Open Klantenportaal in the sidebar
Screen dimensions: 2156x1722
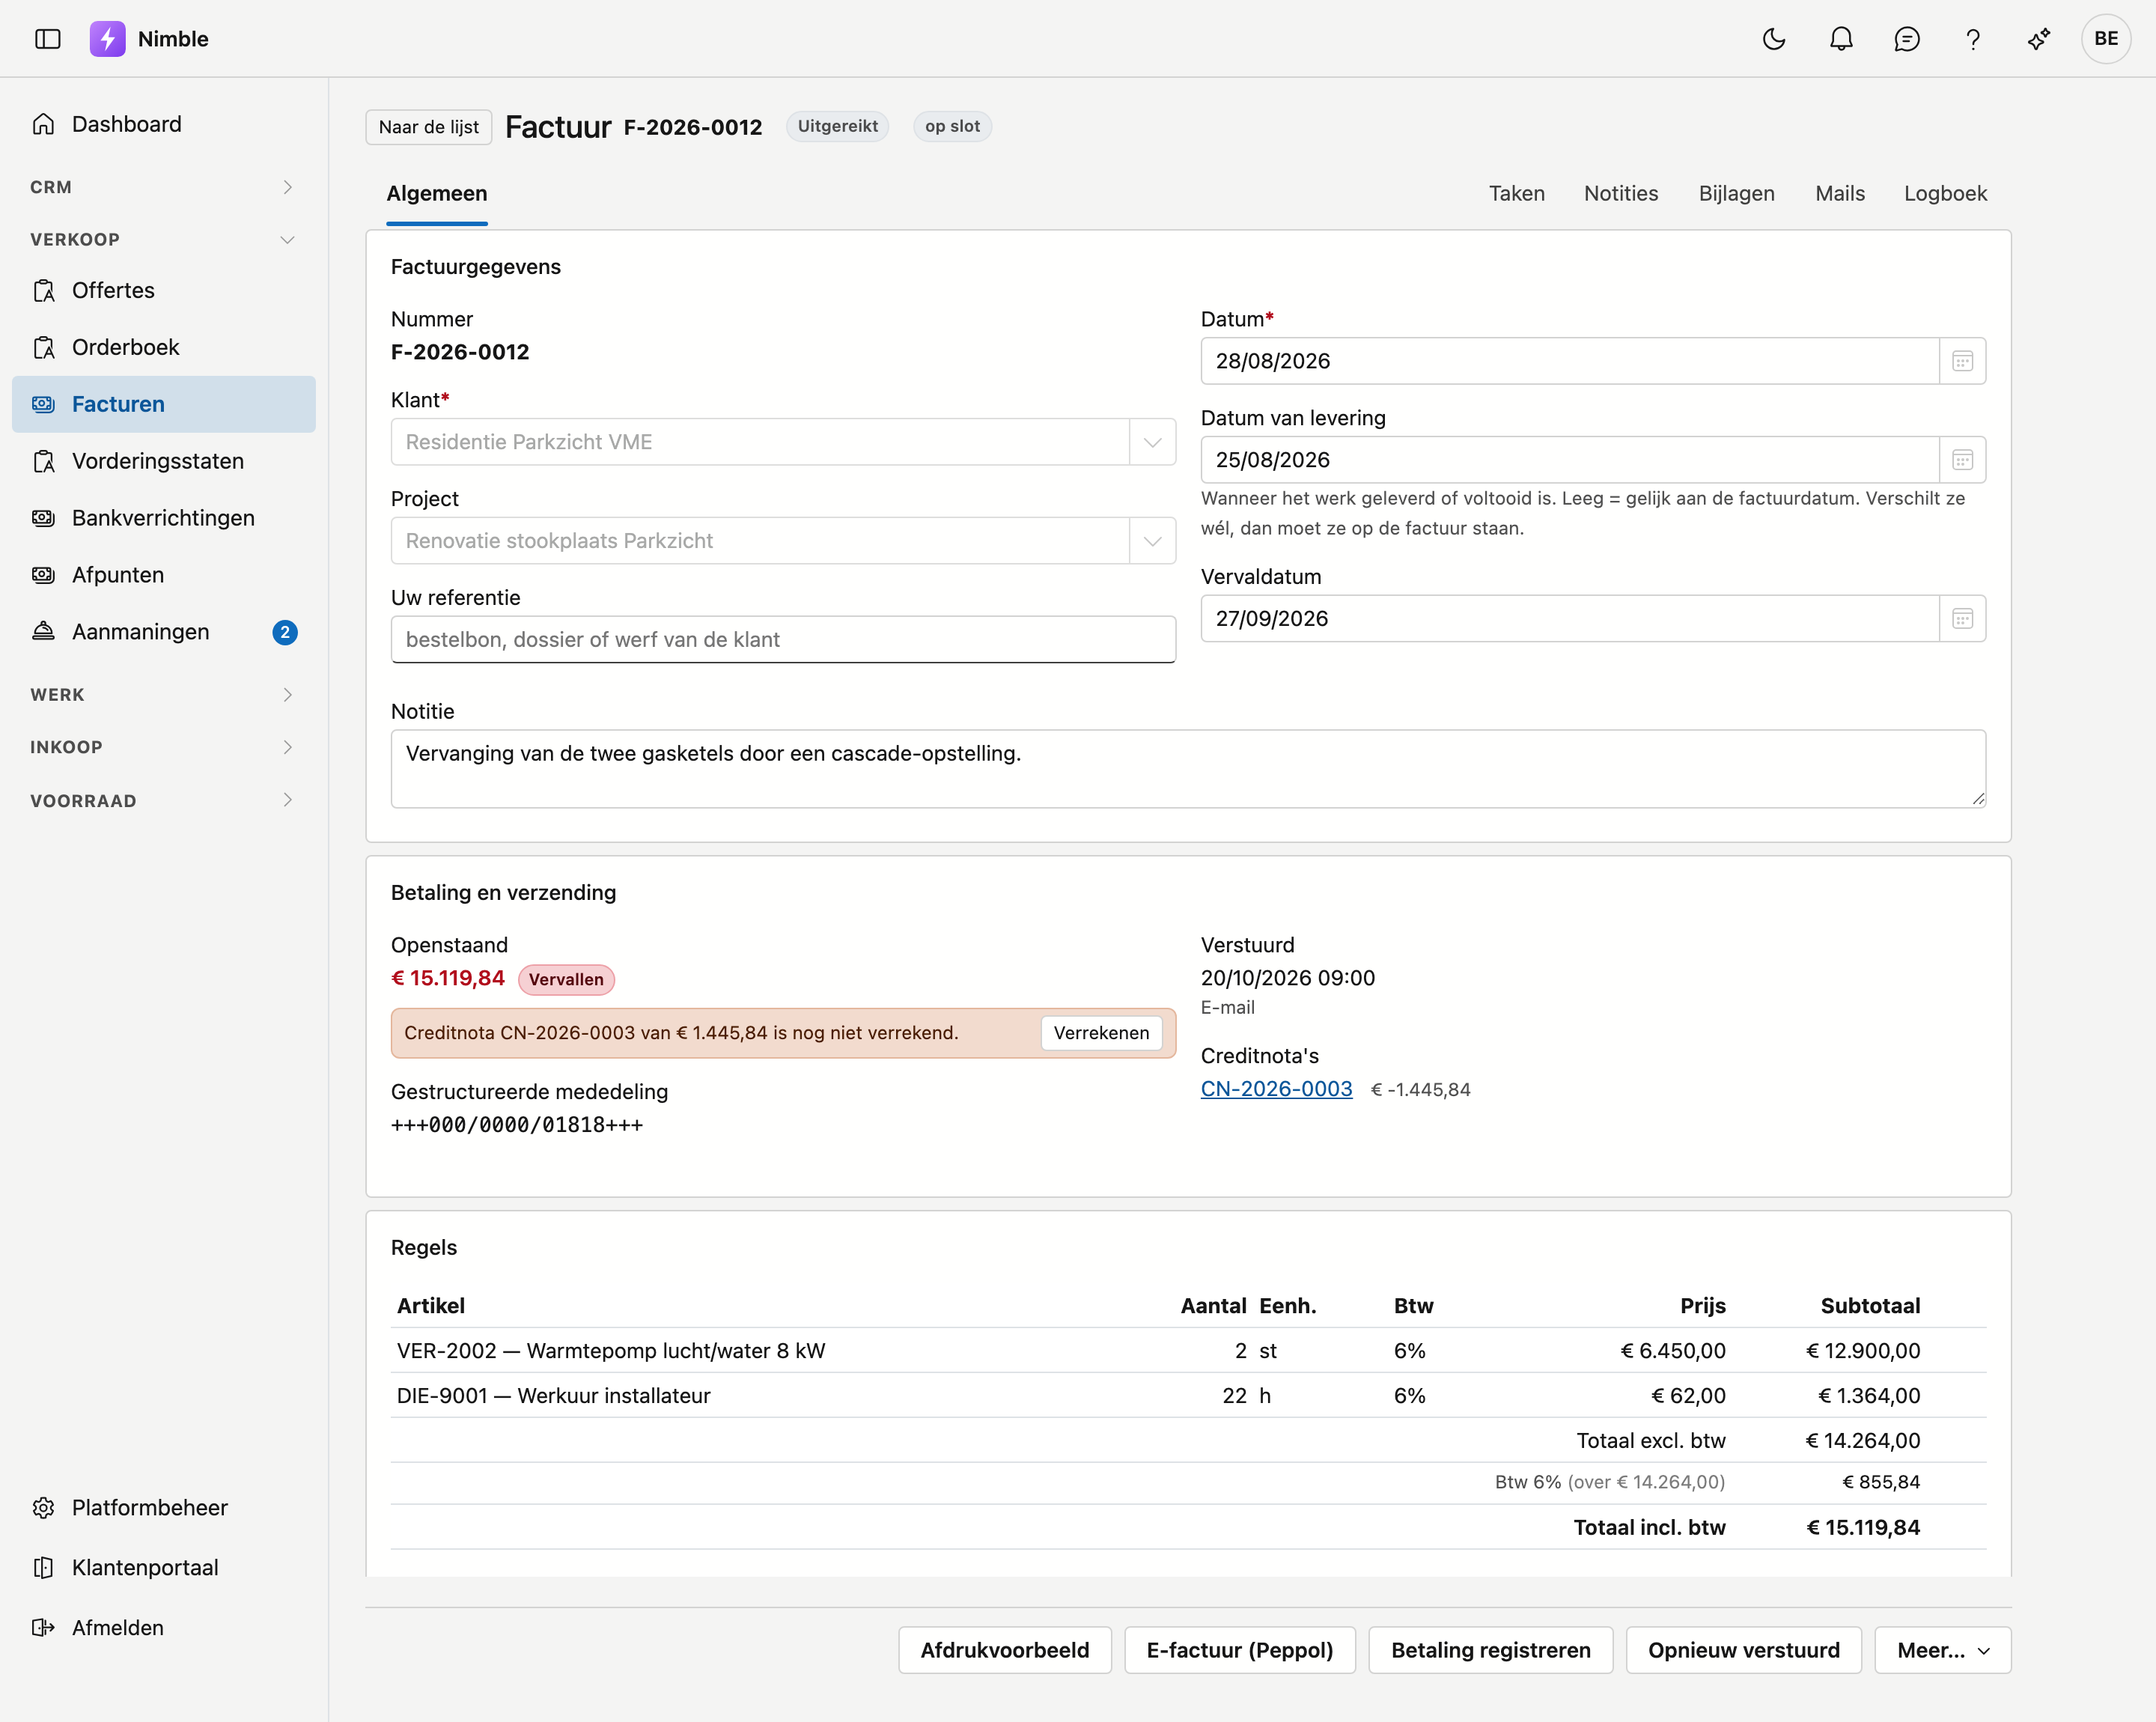click(x=164, y=1567)
